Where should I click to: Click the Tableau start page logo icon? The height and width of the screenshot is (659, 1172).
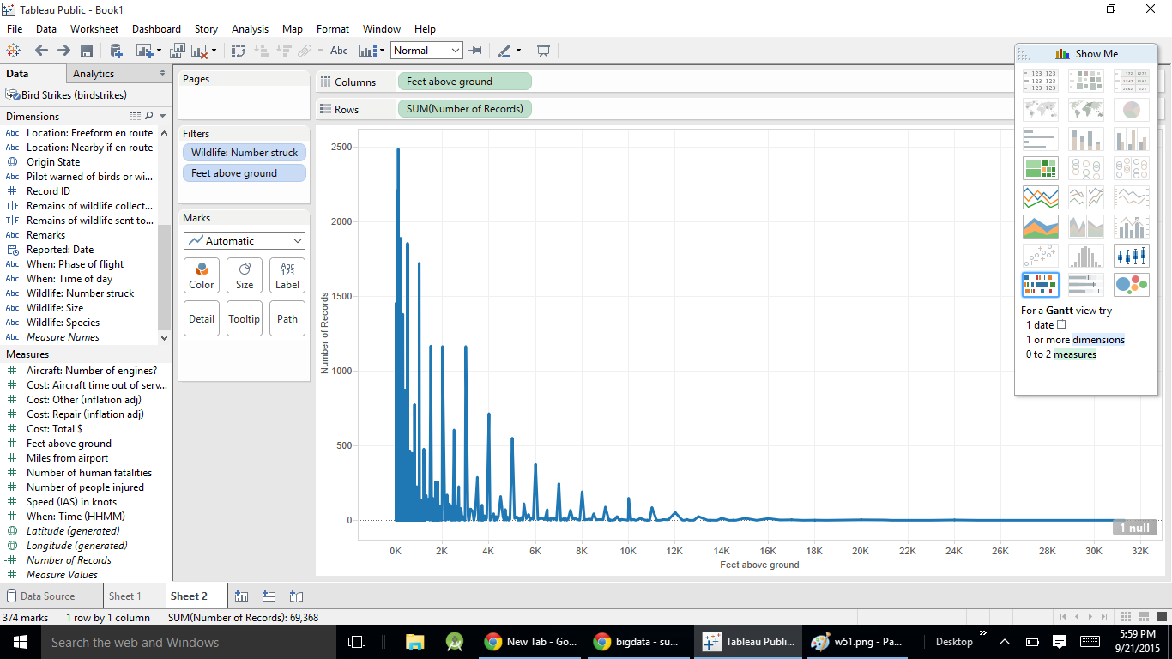pyautogui.click(x=13, y=51)
